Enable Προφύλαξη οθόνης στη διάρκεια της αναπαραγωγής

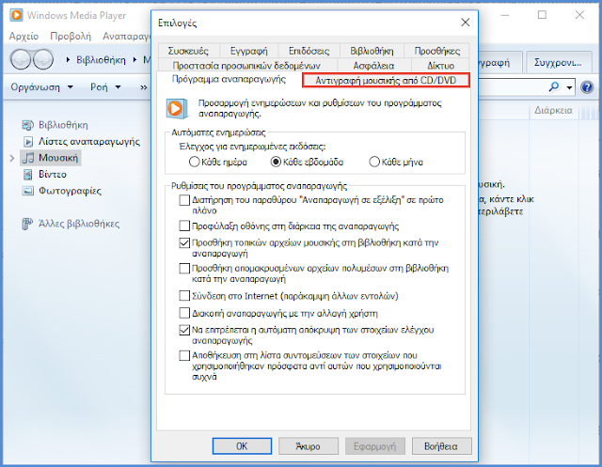[x=184, y=226]
